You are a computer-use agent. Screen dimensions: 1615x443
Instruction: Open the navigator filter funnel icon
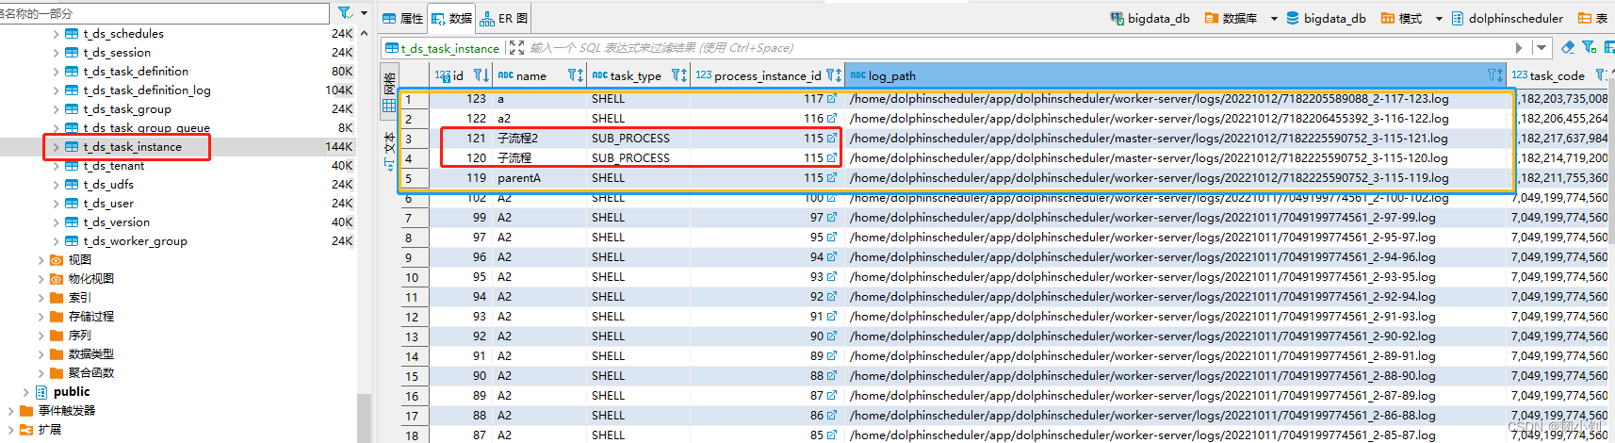[345, 12]
